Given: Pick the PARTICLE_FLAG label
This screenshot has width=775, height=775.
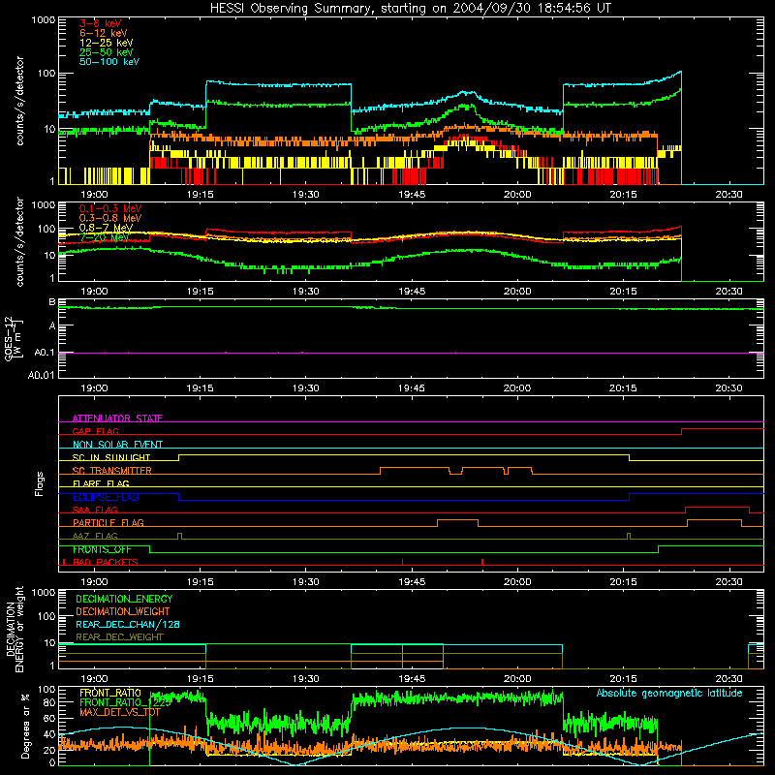Looking at the screenshot, I should point(108,522).
